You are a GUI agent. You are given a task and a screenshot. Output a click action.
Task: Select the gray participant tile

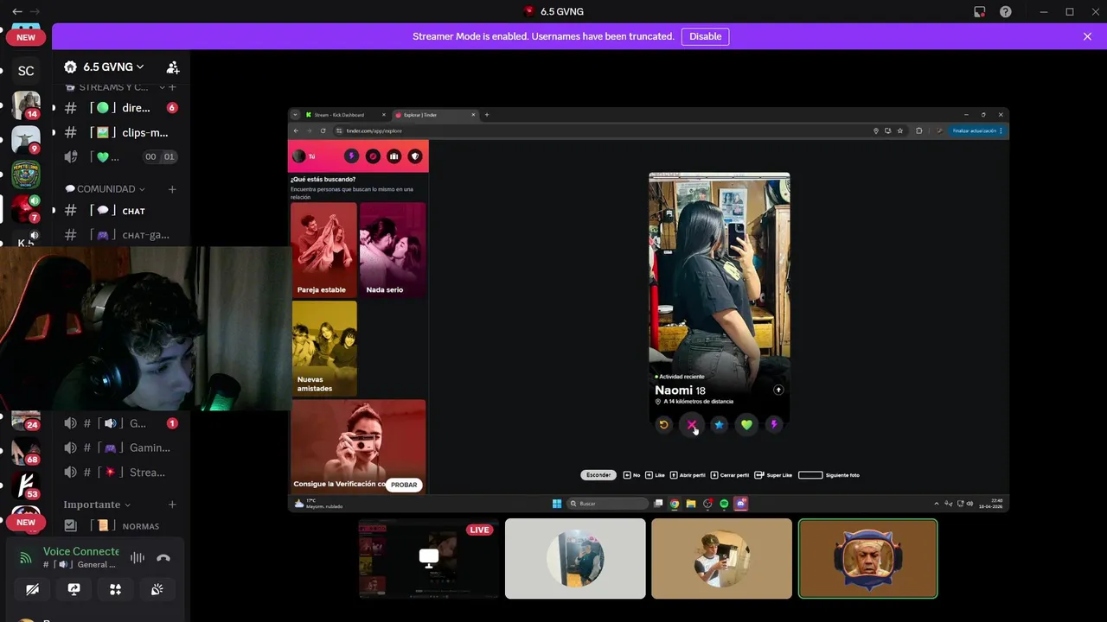pos(575,558)
